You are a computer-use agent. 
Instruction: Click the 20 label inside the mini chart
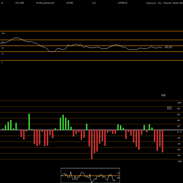click(x=118, y=178)
